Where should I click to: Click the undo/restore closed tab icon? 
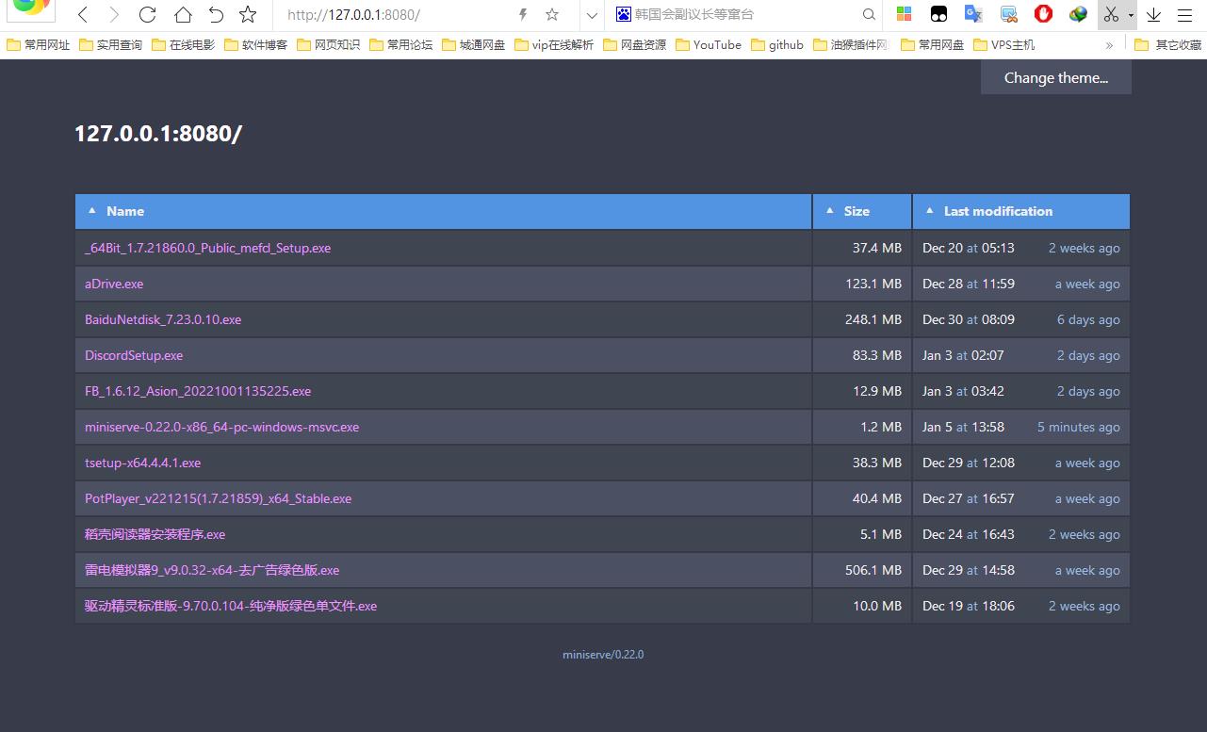click(216, 14)
